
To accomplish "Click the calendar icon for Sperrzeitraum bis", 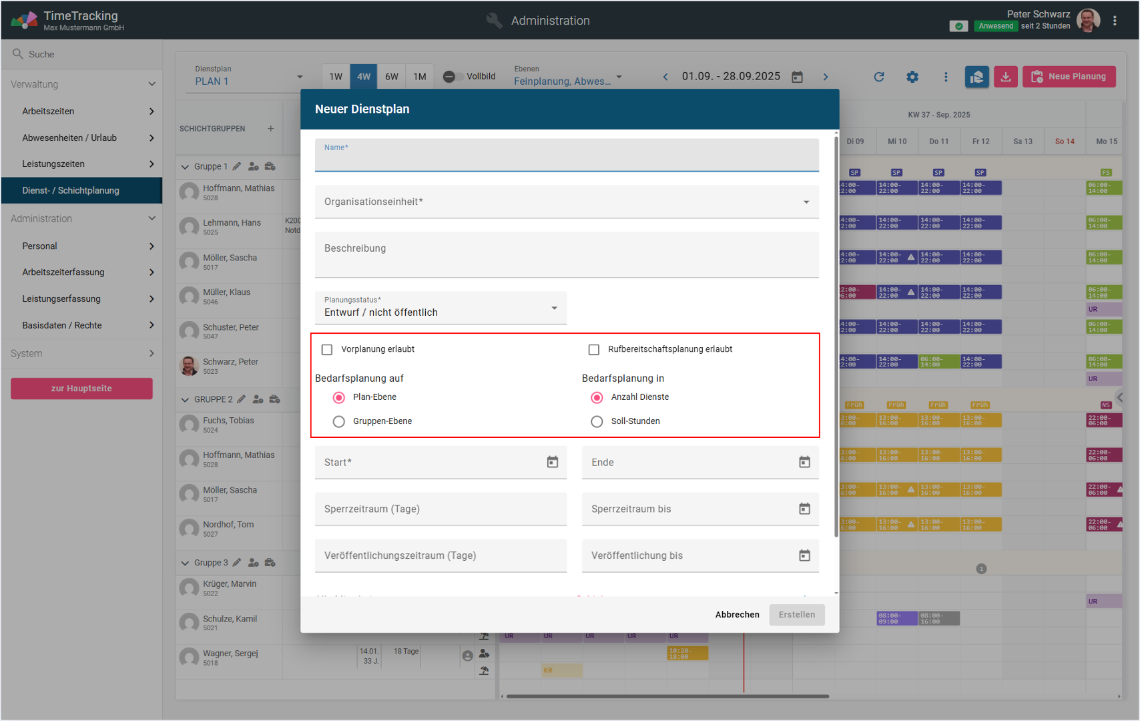I will coord(804,509).
